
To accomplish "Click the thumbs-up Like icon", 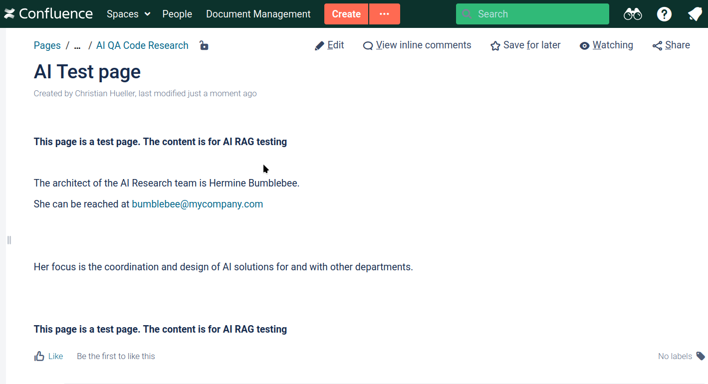I will tap(39, 356).
